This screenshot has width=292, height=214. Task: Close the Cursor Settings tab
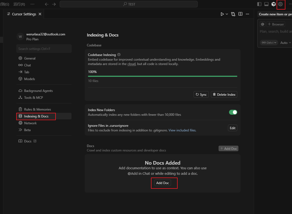(40, 14)
